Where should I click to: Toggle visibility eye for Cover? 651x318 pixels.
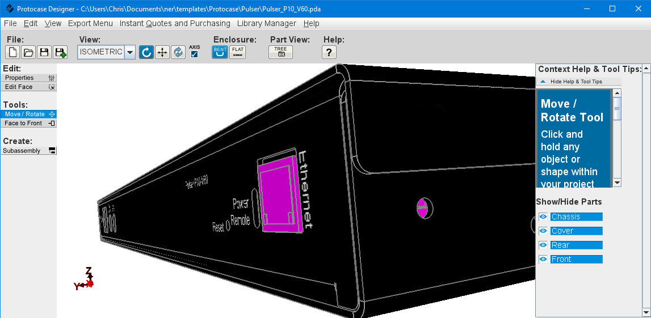(x=543, y=231)
